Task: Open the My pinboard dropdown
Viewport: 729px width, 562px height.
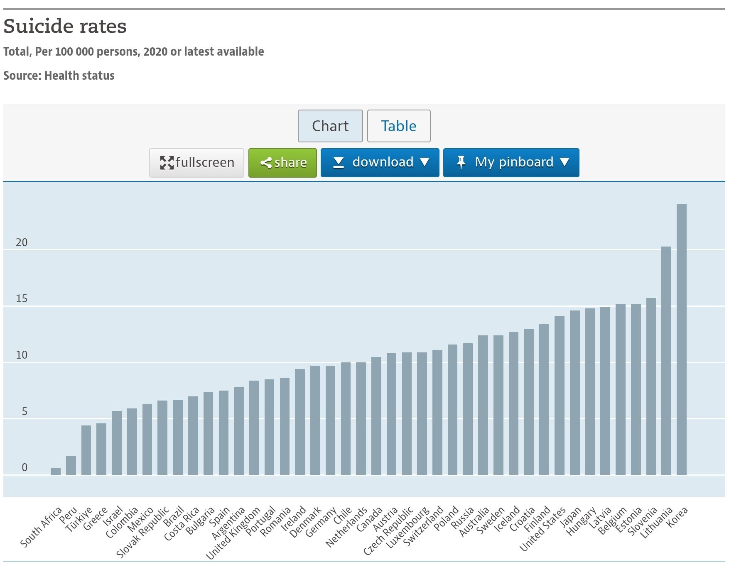Action: (x=511, y=163)
